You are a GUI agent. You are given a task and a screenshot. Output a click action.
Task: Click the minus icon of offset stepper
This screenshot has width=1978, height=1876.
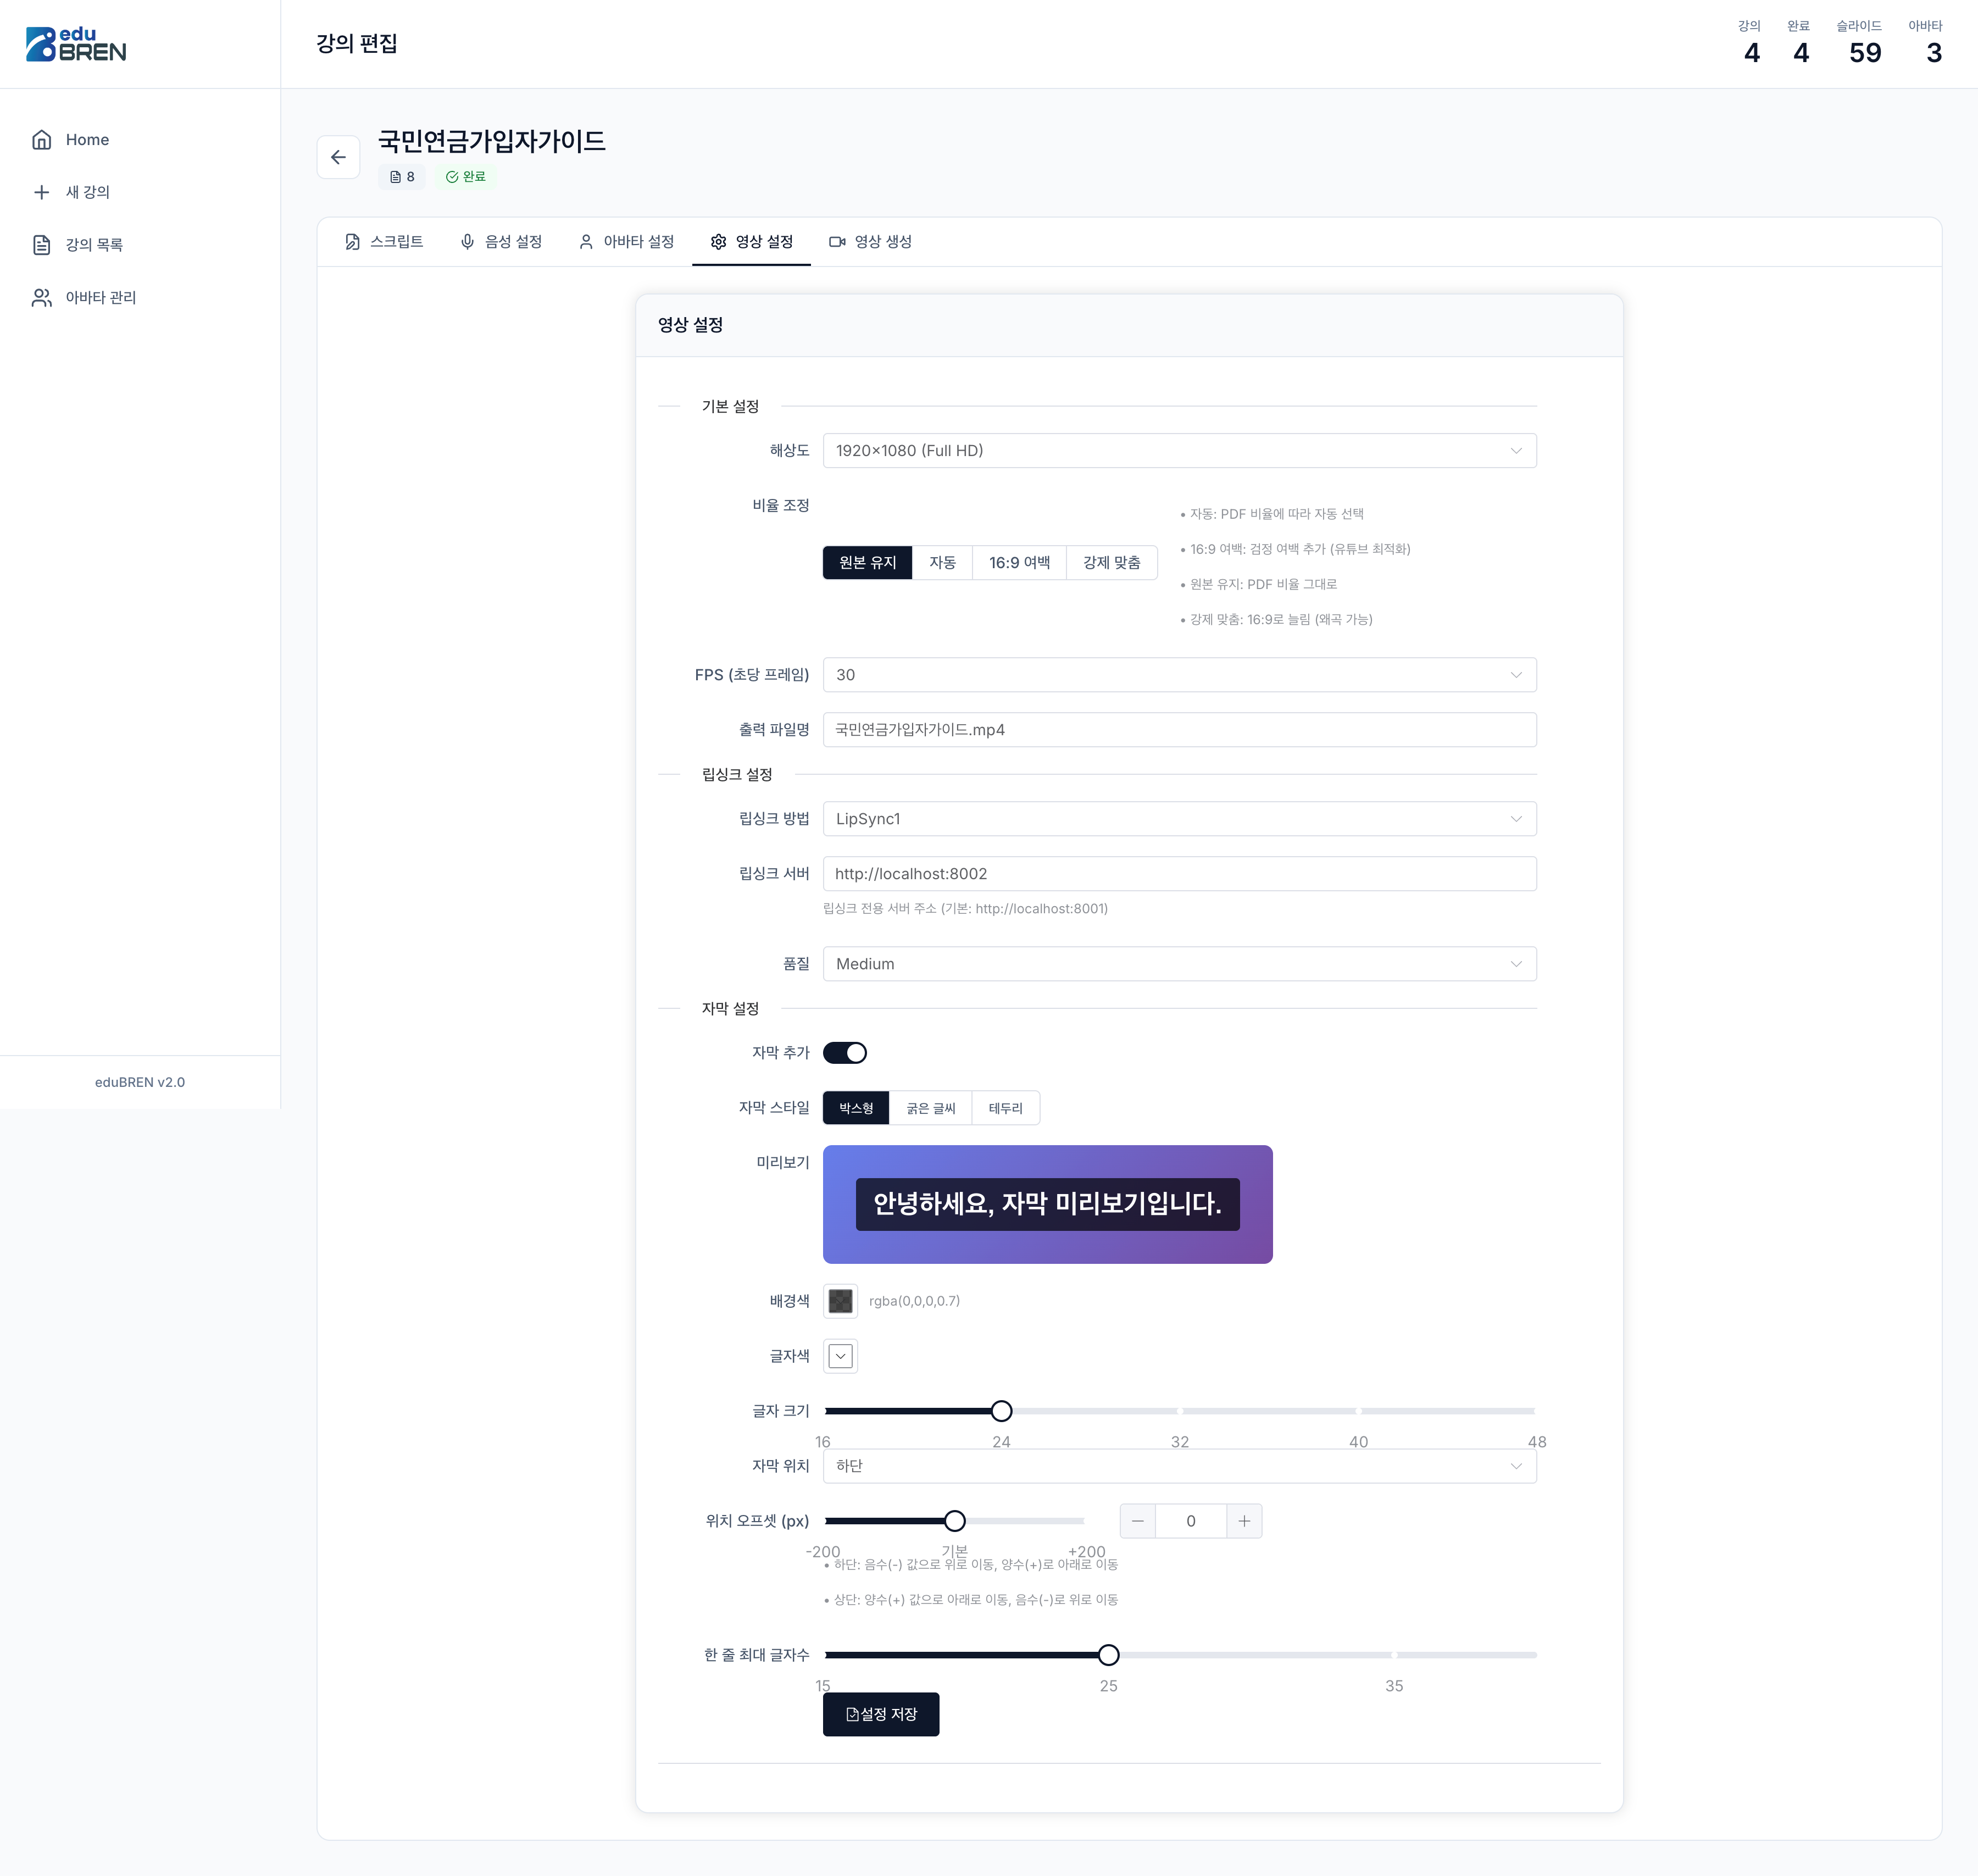[1138, 1521]
